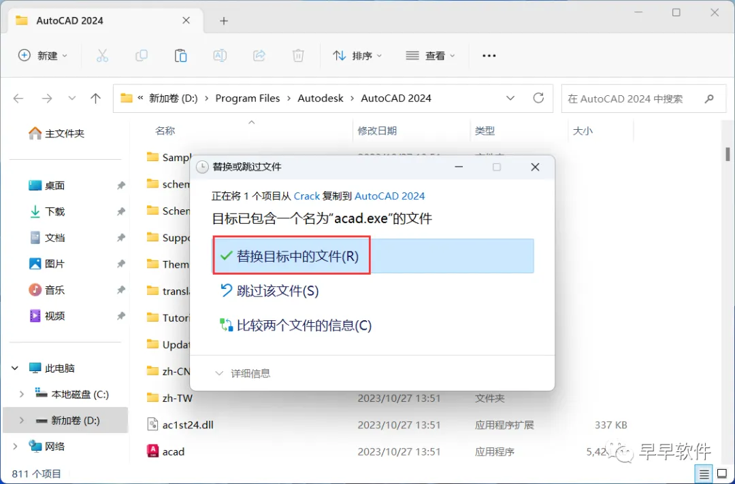
Task: Minimize the replace or skip dialog
Action: click(459, 167)
